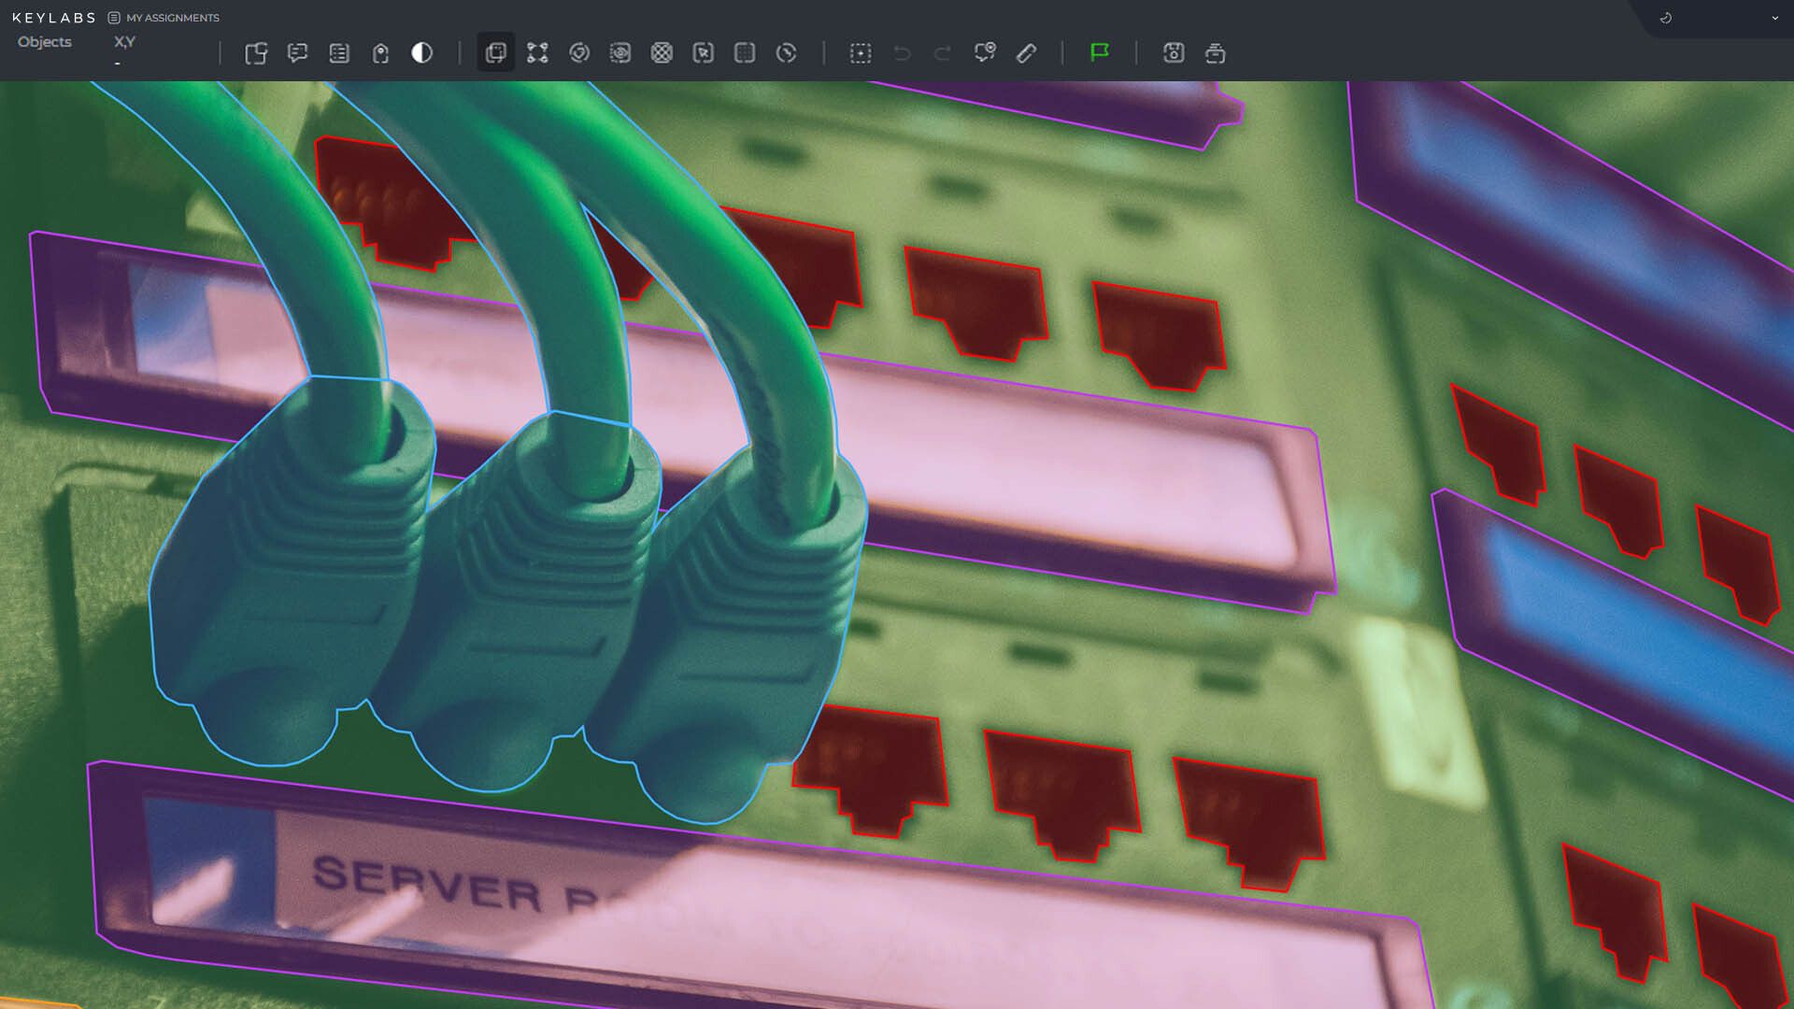1794x1009 pixels.
Task: Click the redo arrow
Action: coord(943,53)
